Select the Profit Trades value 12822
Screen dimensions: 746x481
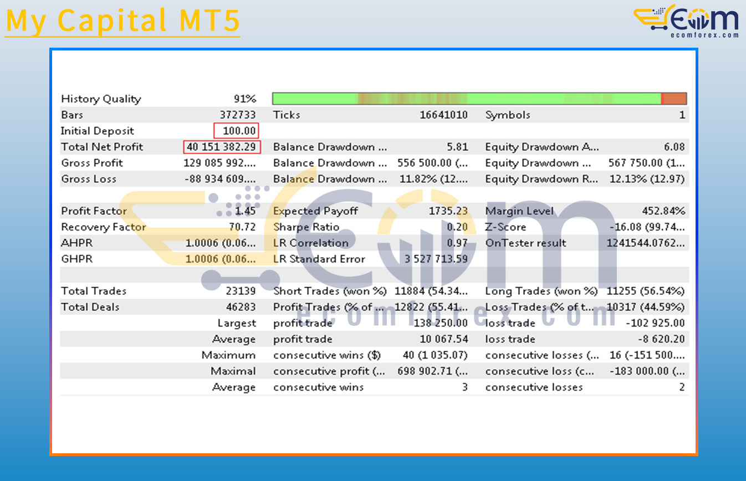(x=431, y=307)
